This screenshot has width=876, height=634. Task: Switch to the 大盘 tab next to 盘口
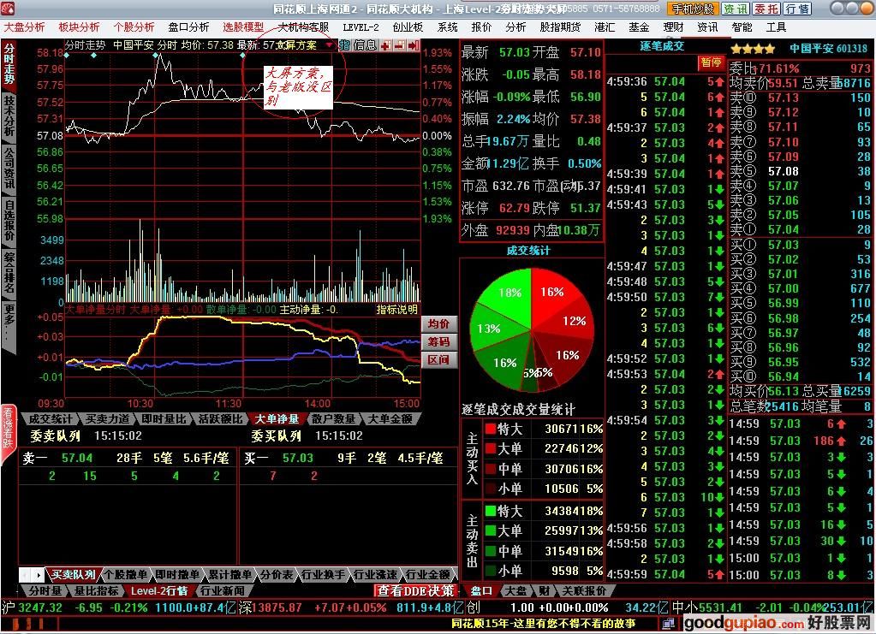coord(515,590)
